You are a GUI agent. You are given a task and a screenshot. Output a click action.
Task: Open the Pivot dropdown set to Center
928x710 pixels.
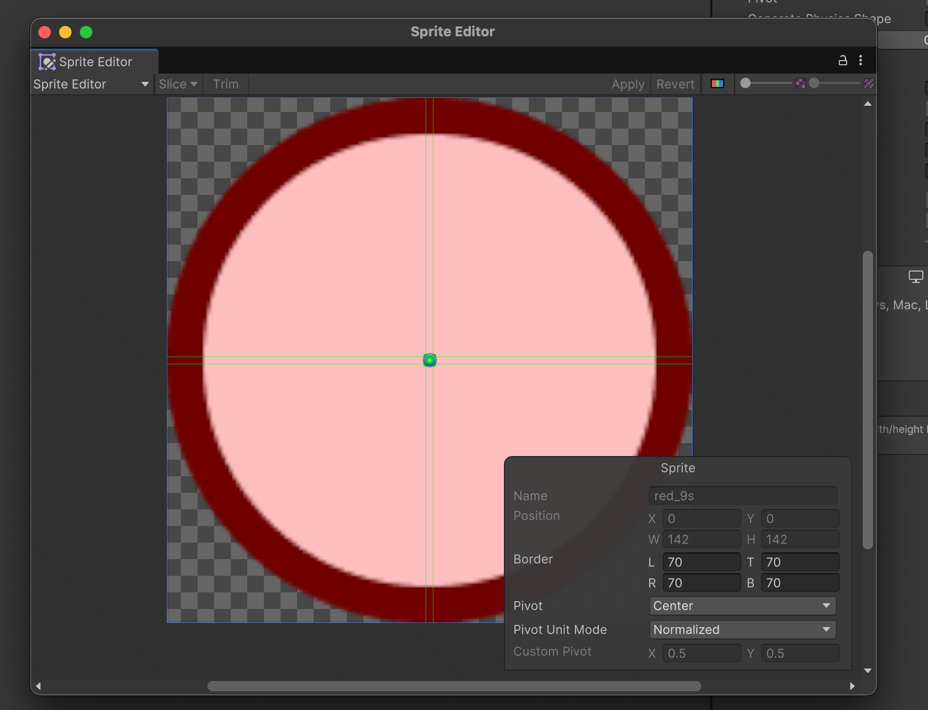coord(742,606)
